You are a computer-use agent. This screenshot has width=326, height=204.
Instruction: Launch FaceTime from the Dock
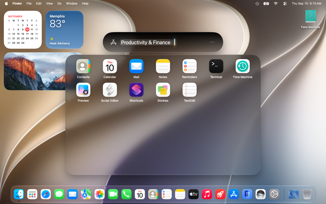coord(113,194)
